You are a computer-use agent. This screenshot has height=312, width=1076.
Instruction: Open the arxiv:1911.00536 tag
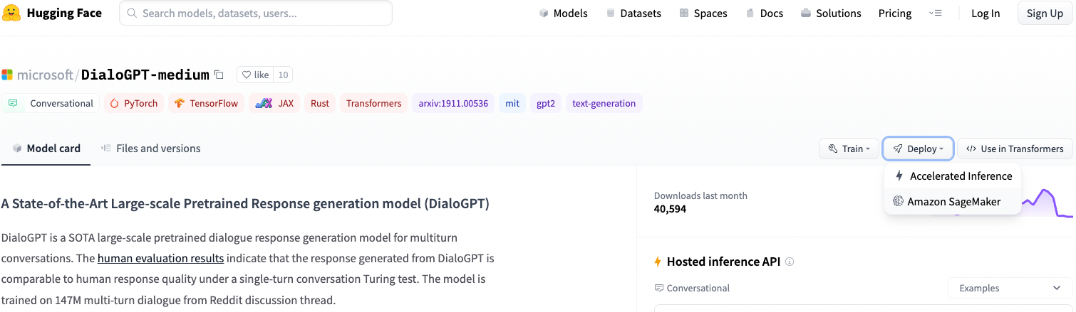453,103
